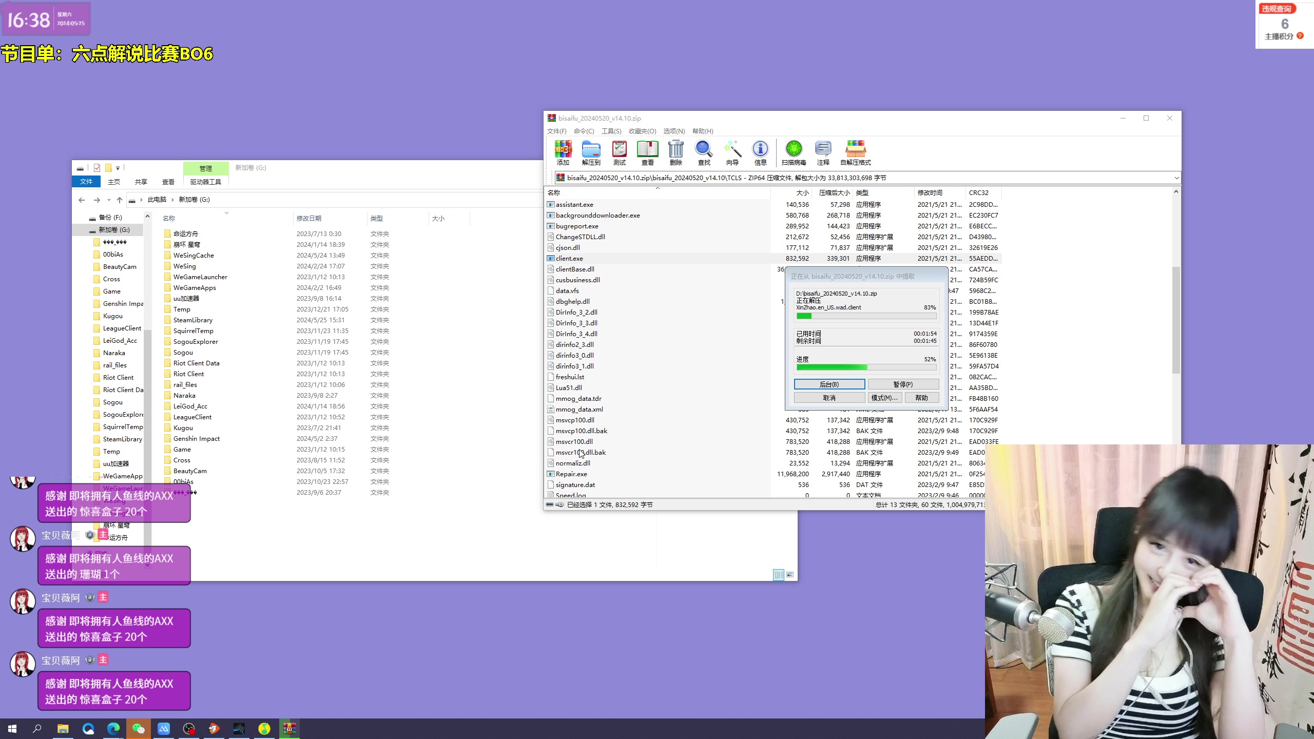Click Explorer forward navigation arrow
This screenshot has width=1314, height=739.
pyautogui.click(x=96, y=200)
